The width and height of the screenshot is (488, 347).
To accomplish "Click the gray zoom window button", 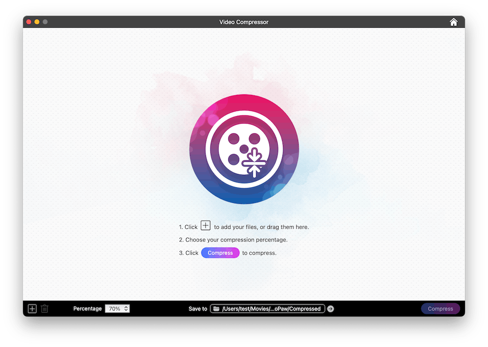I will pyautogui.click(x=45, y=22).
